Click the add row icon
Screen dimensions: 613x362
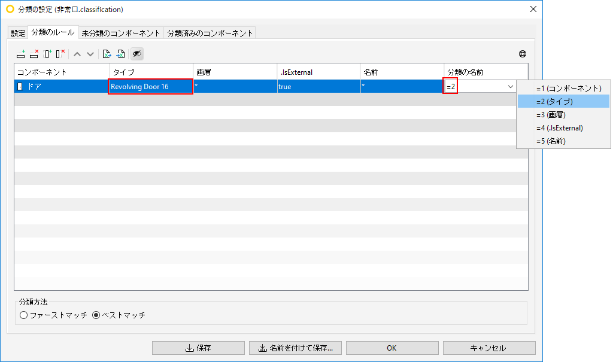point(21,54)
